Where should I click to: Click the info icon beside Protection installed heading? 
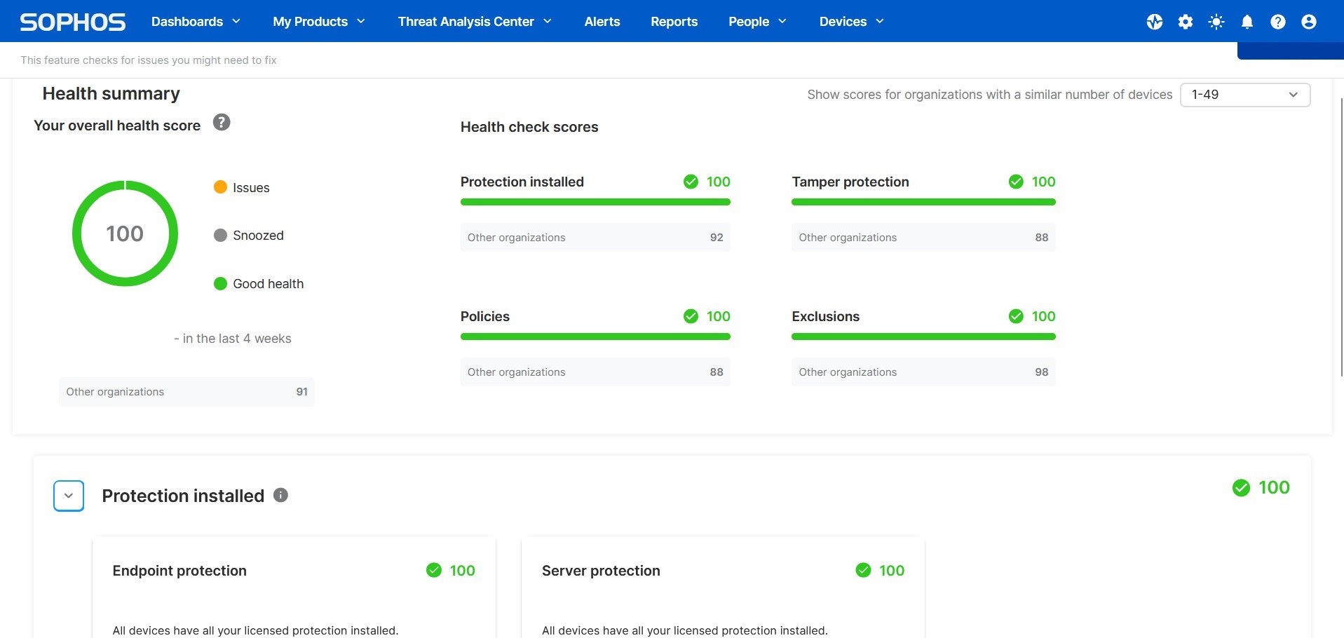click(x=280, y=494)
